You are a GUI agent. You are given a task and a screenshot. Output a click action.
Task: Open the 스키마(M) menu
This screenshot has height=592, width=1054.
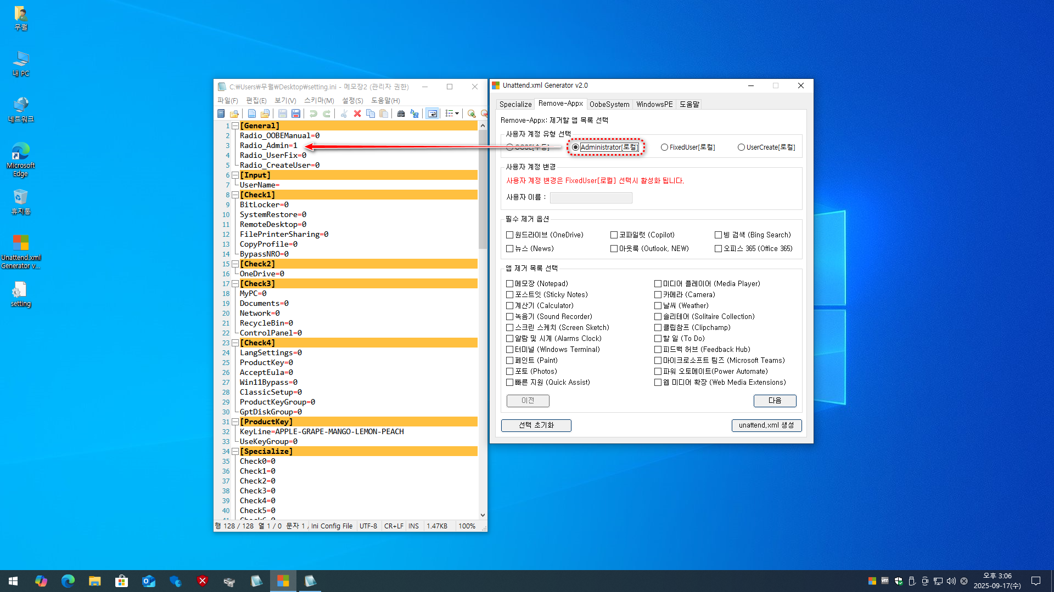pos(319,101)
